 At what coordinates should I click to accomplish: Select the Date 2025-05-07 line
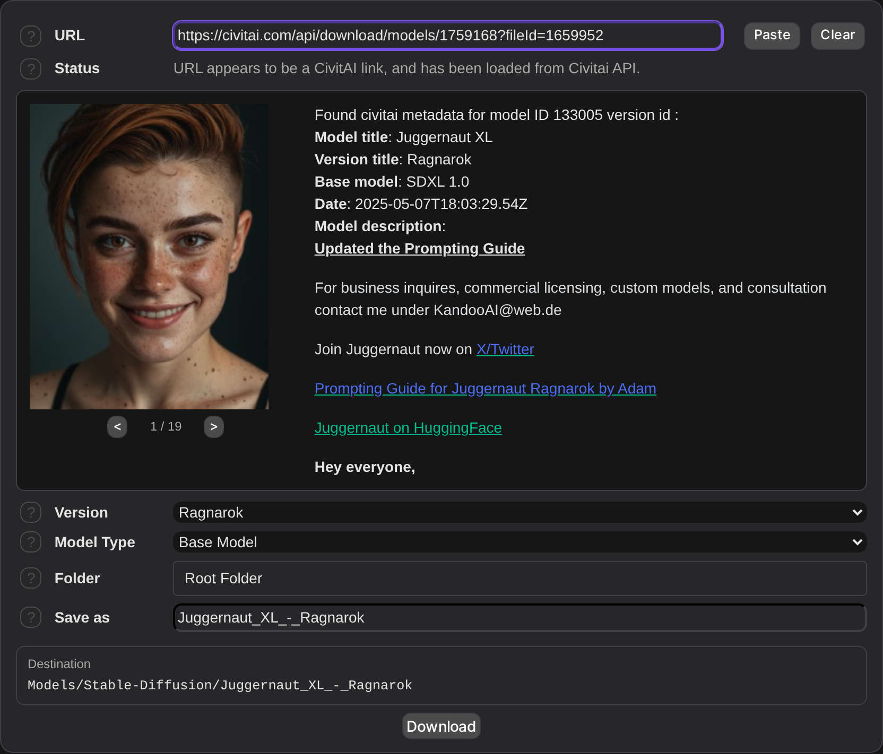pos(421,204)
